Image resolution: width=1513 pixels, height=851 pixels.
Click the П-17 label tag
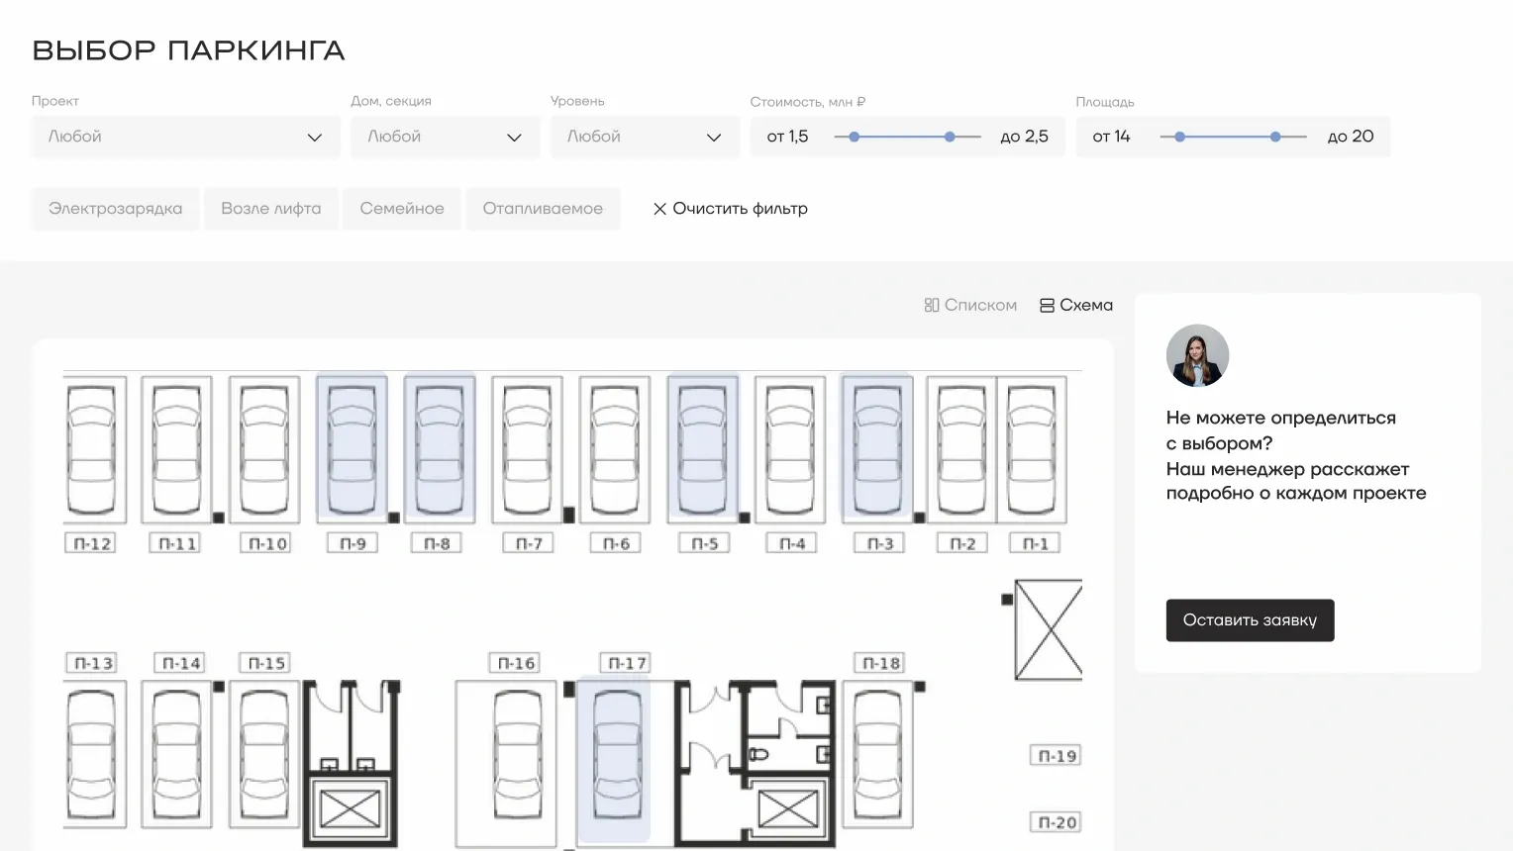[626, 663]
